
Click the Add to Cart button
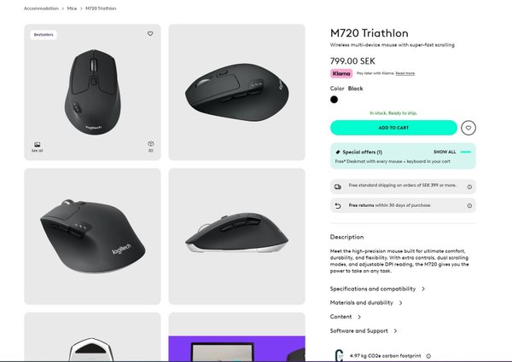[x=393, y=128]
